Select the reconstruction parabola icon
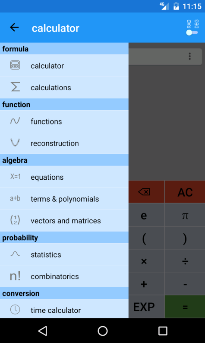The height and width of the screenshot is (343, 205). [15, 143]
